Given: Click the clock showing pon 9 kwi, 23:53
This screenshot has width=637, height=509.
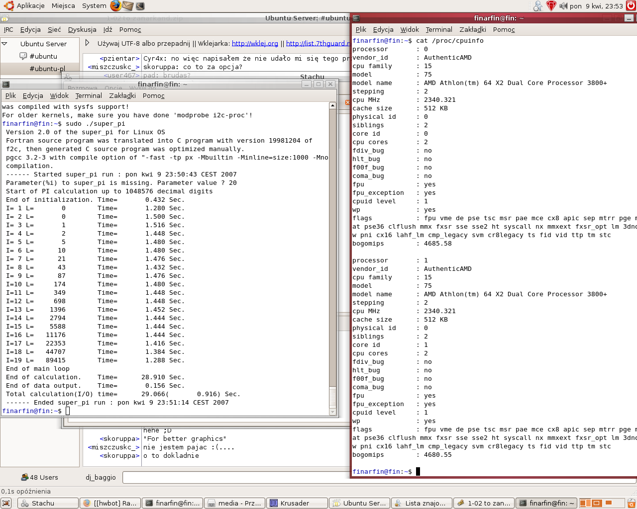Looking at the screenshot, I should coord(596,6).
